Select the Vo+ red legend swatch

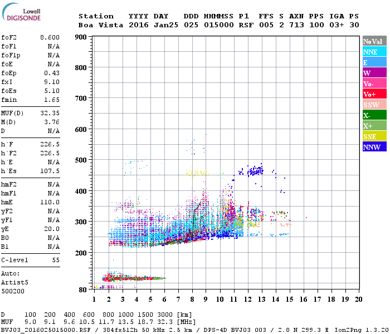pos(374,94)
